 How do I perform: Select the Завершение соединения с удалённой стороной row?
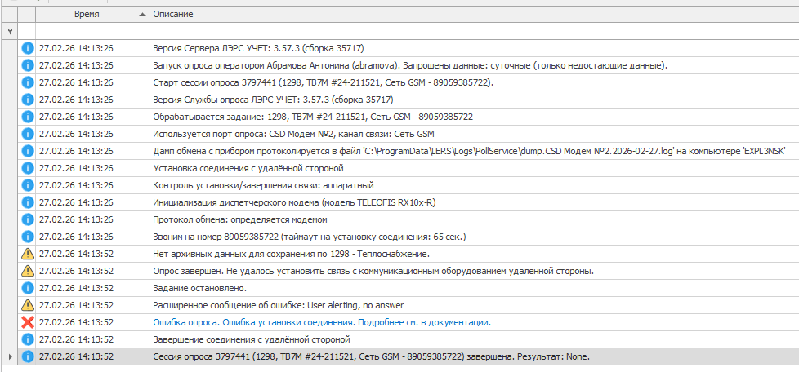click(x=252, y=339)
